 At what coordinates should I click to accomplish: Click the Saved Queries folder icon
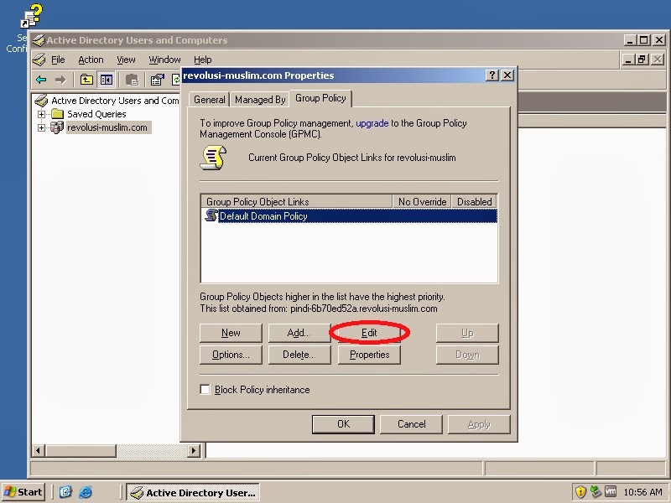57,114
